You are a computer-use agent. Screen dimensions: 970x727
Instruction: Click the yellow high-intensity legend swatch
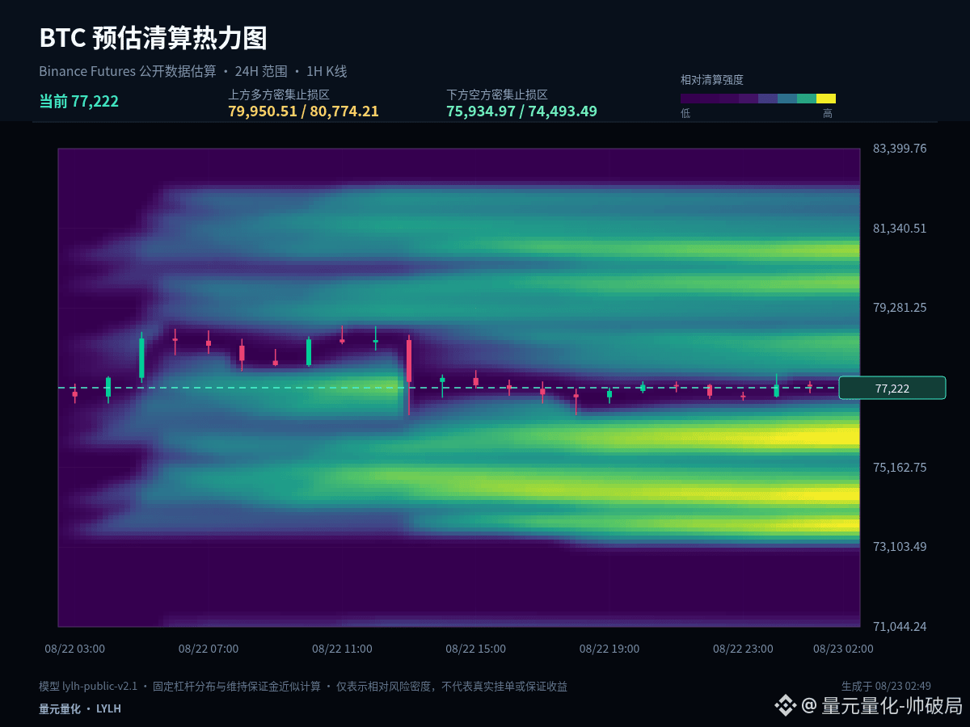pos(826,99)
